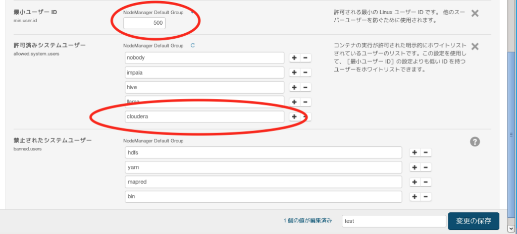Click the scrollbar down arrow
The image size is (517, 234).
pos(511,228)
